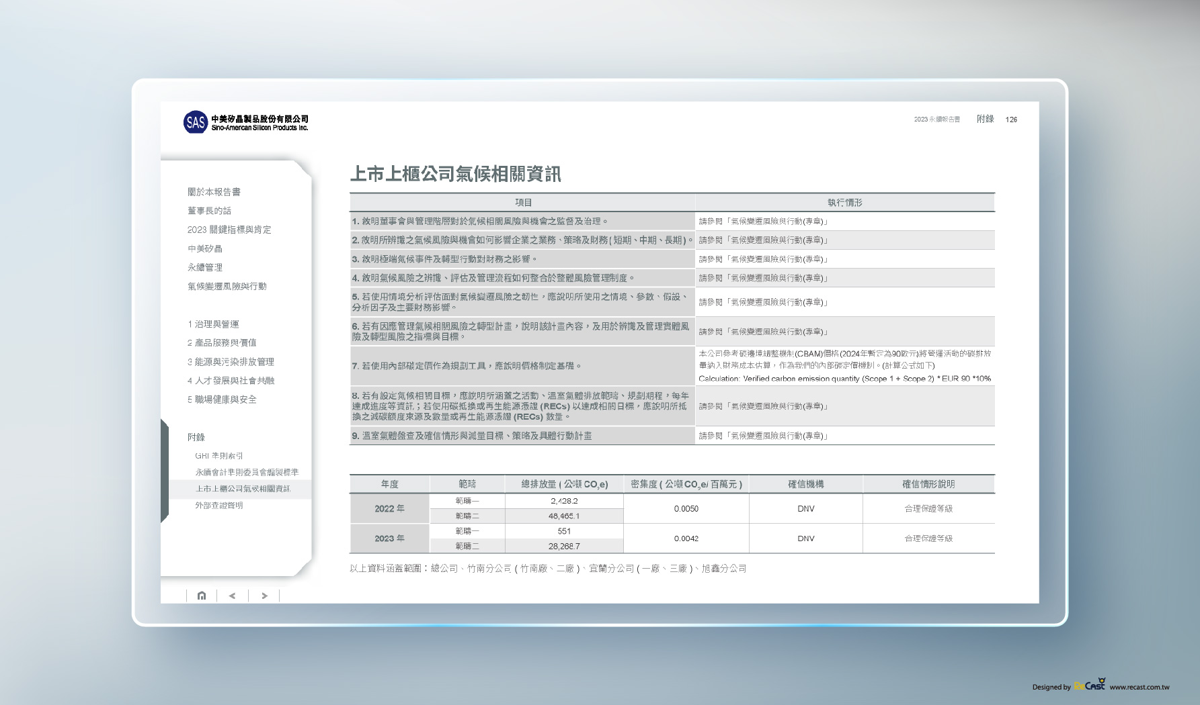
Task: Select 附錄 heading in sidebar
Action: (x=196, y=437)
